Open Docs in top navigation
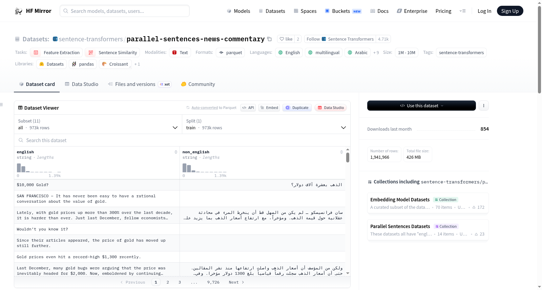Screen dimensions: 542x290 (x=379, y=11)
